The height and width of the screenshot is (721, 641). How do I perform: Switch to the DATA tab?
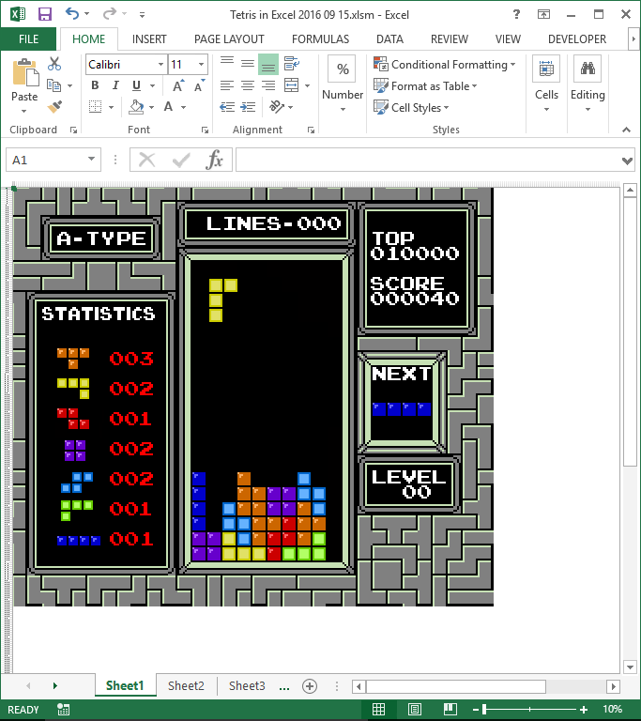pyautogui.click(x=389, y=39)
